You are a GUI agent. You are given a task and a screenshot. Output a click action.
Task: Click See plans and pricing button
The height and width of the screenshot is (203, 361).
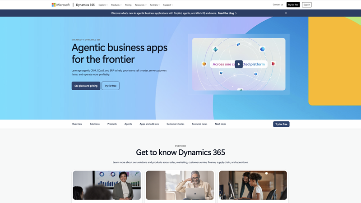[86, 86]
